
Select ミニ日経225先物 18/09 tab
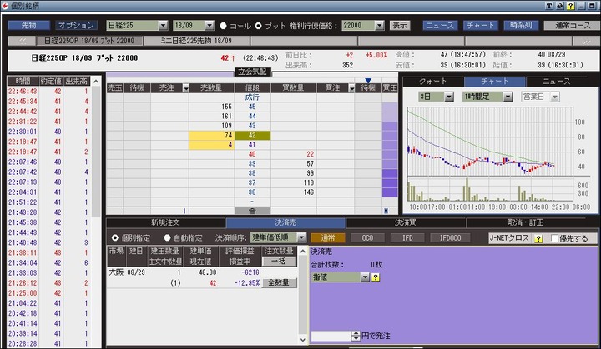coord(196,41)
